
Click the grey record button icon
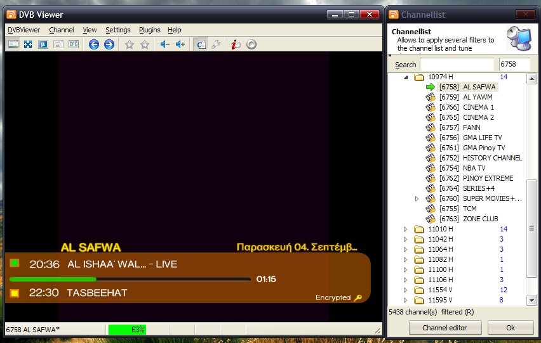click(251, 44)
